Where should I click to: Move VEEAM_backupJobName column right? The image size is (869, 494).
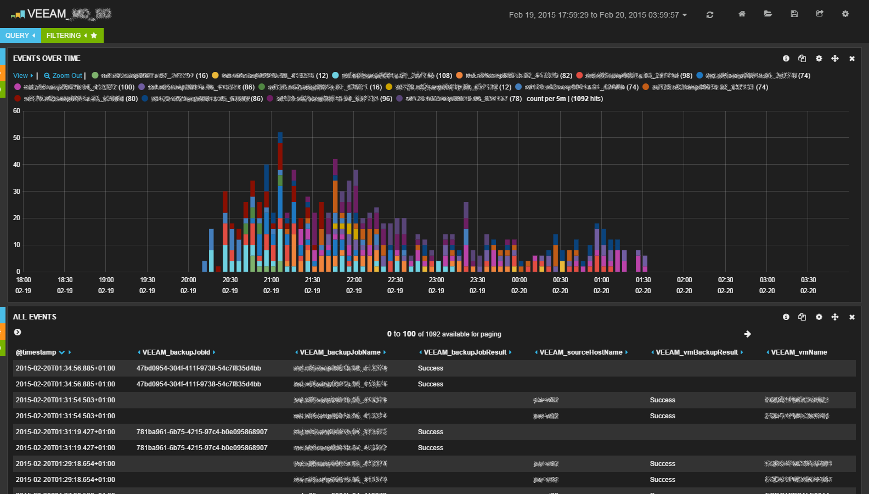[385, 352]
